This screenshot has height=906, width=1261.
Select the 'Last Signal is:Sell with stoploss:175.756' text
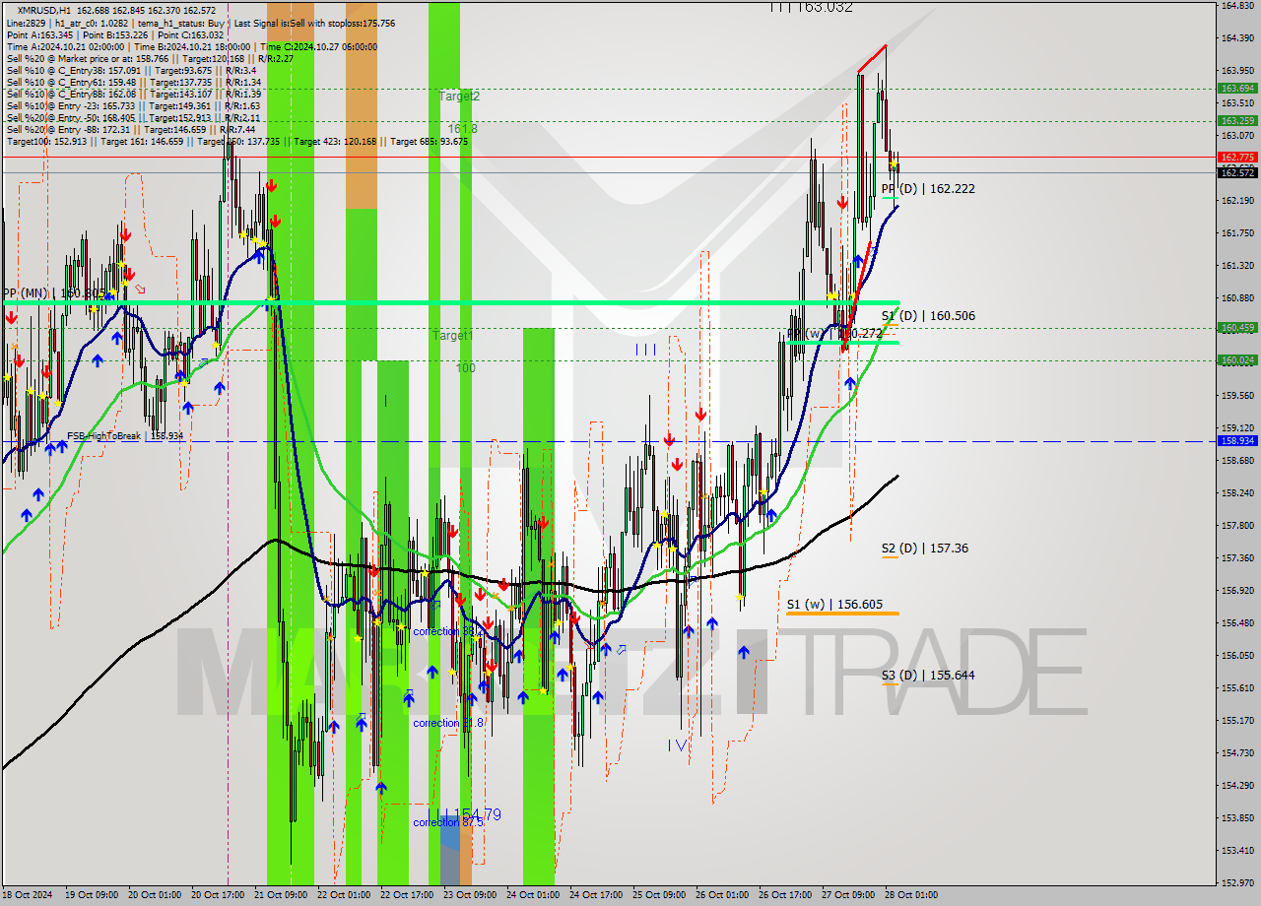pyautogui.click(x=316, y=23)
